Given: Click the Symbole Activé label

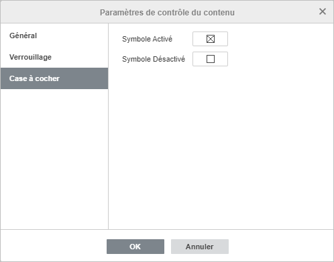Looking at the screenshot, I should pyautogui.click(x=147, y=39).
